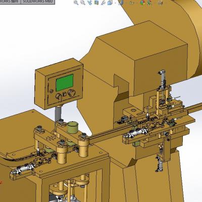Expand the dropdown arrow beside the View Orientation icon

(x=115, y=3)
